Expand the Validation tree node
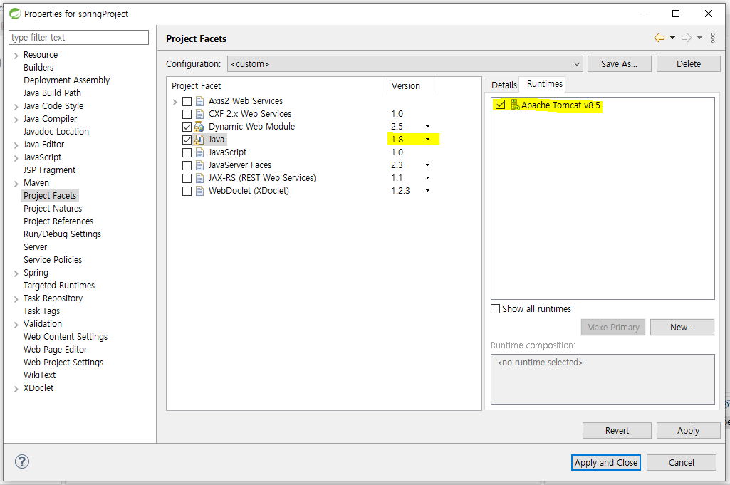The image size is (730, 485). pos(16,325)
